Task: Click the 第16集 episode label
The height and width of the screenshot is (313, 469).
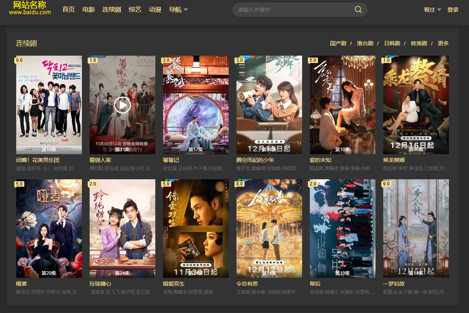Action: 49,150
